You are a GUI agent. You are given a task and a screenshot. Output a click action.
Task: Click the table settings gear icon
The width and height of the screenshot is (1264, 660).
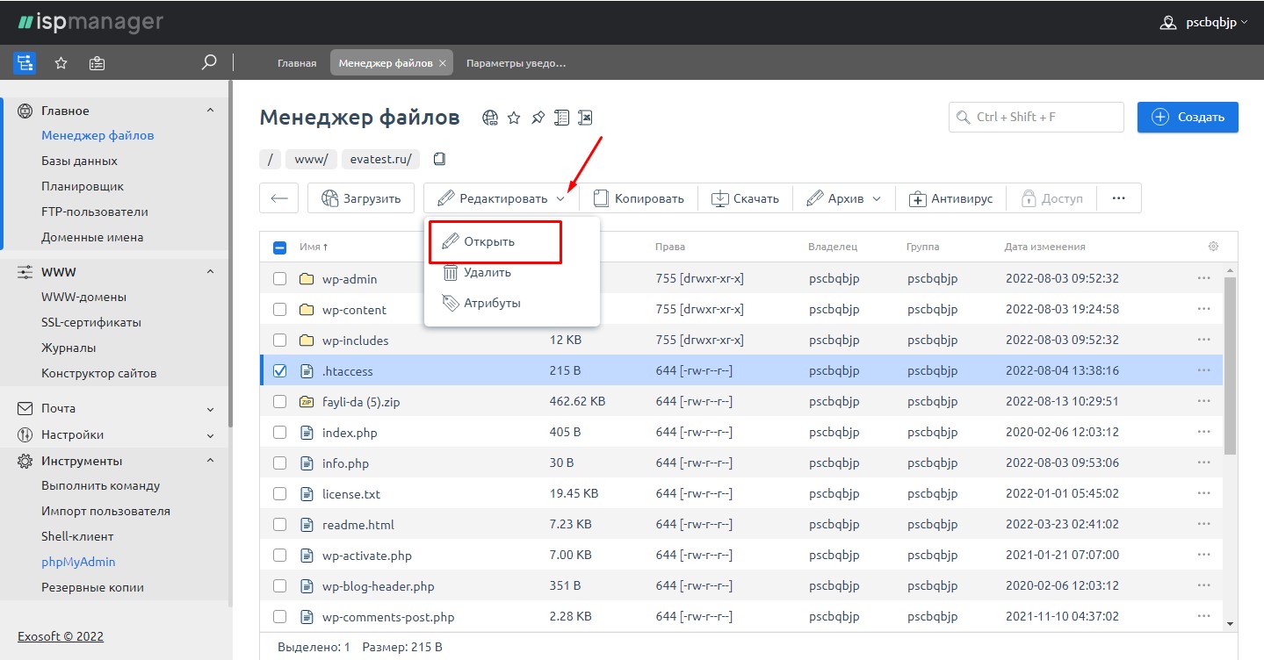click(x=1214, y=247)
